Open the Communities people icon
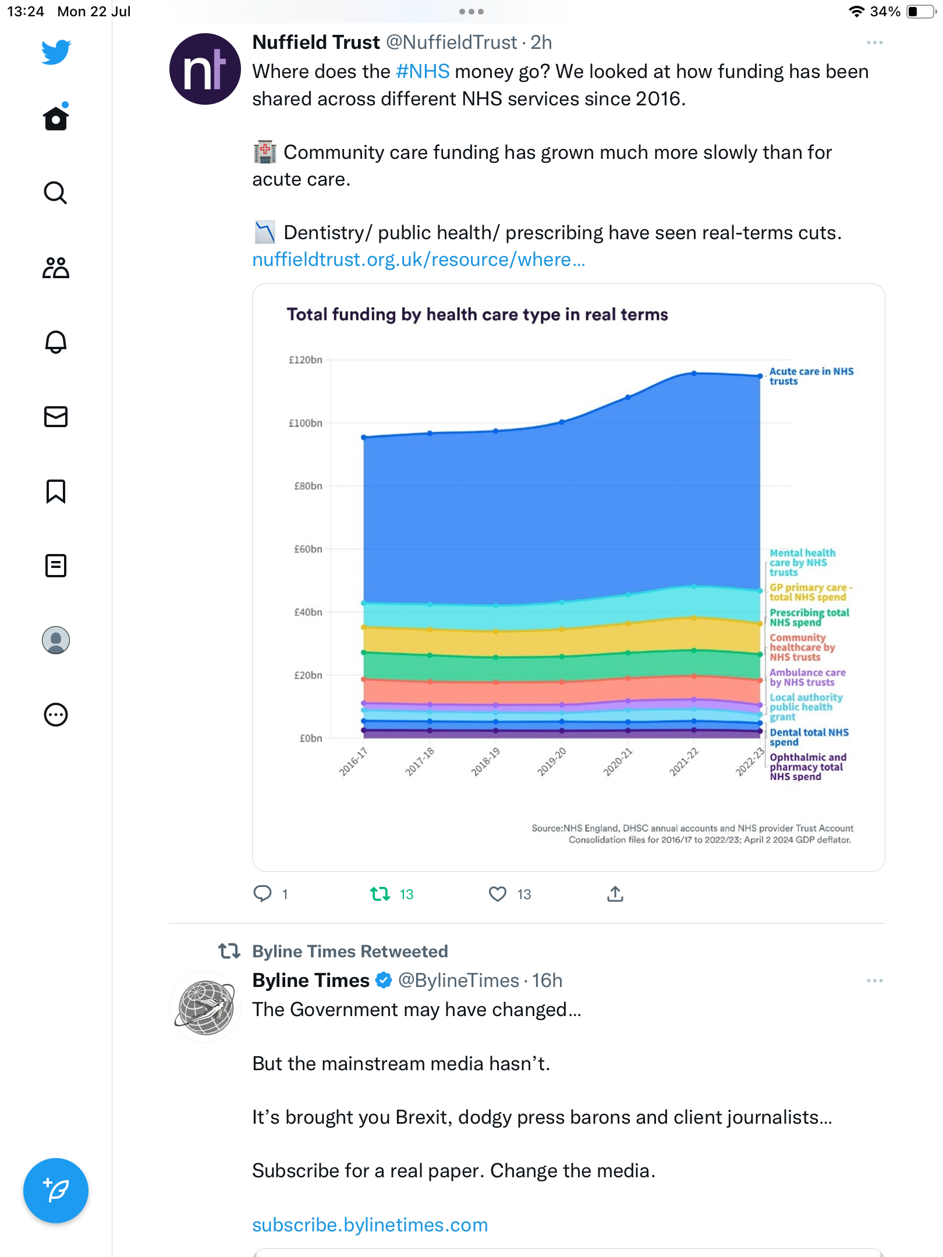This screenshot has height=1257, width=943. coord(56,268)
